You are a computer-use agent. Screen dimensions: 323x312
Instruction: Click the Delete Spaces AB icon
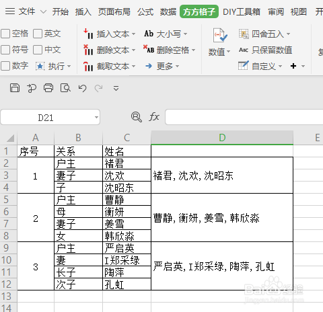pyautogui.click(x=149, y=50)
